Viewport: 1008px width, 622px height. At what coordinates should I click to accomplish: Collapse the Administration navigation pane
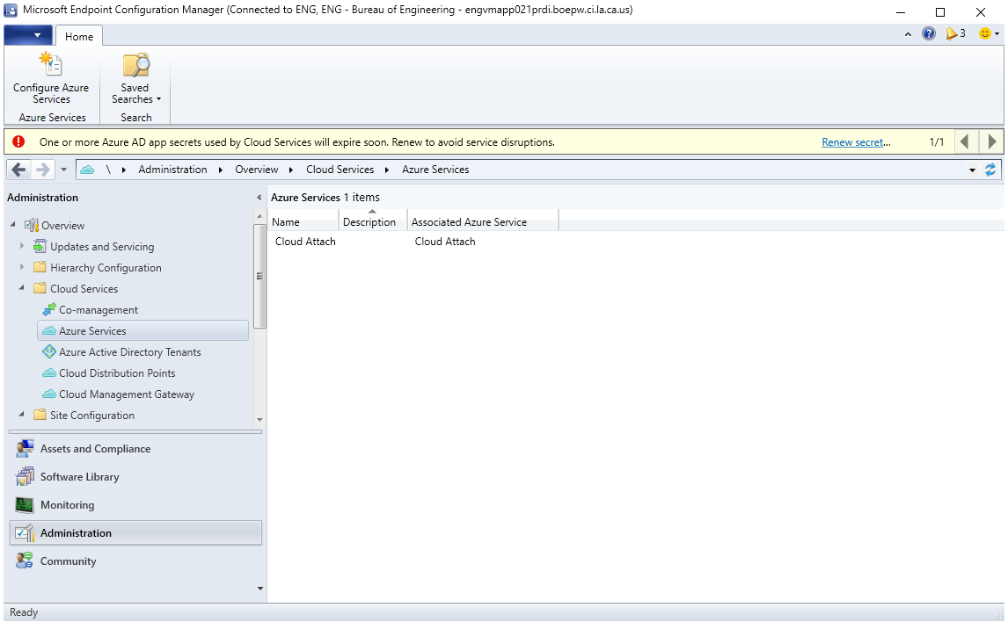click(259, 198)
